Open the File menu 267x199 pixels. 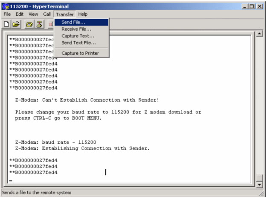pos(7,14)
